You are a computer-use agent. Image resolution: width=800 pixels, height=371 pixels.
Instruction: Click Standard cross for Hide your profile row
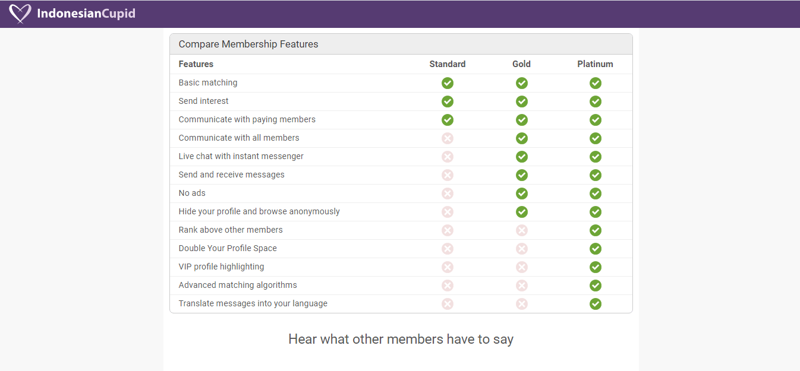point(448,212)
